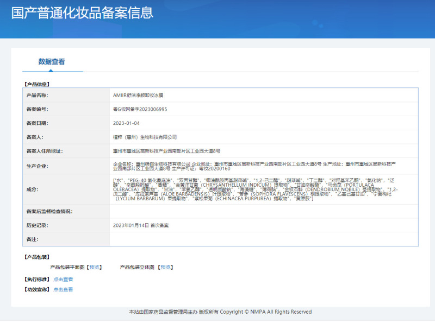Click the NMPA copyright footer text
Viewport: 435px width, 323px height.
point(220,312)
